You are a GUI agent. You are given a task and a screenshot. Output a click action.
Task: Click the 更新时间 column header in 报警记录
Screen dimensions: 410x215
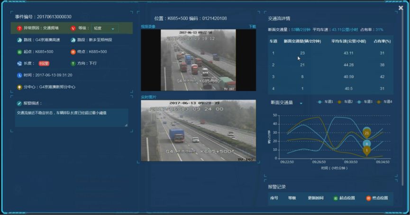(316, 198)
